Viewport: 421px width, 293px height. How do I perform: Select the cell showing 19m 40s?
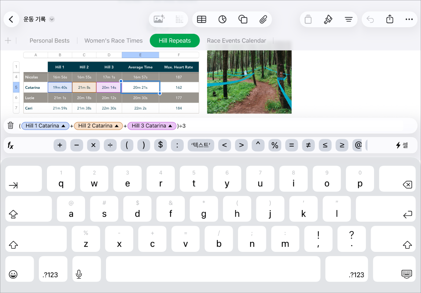click(x=60, y=87)
